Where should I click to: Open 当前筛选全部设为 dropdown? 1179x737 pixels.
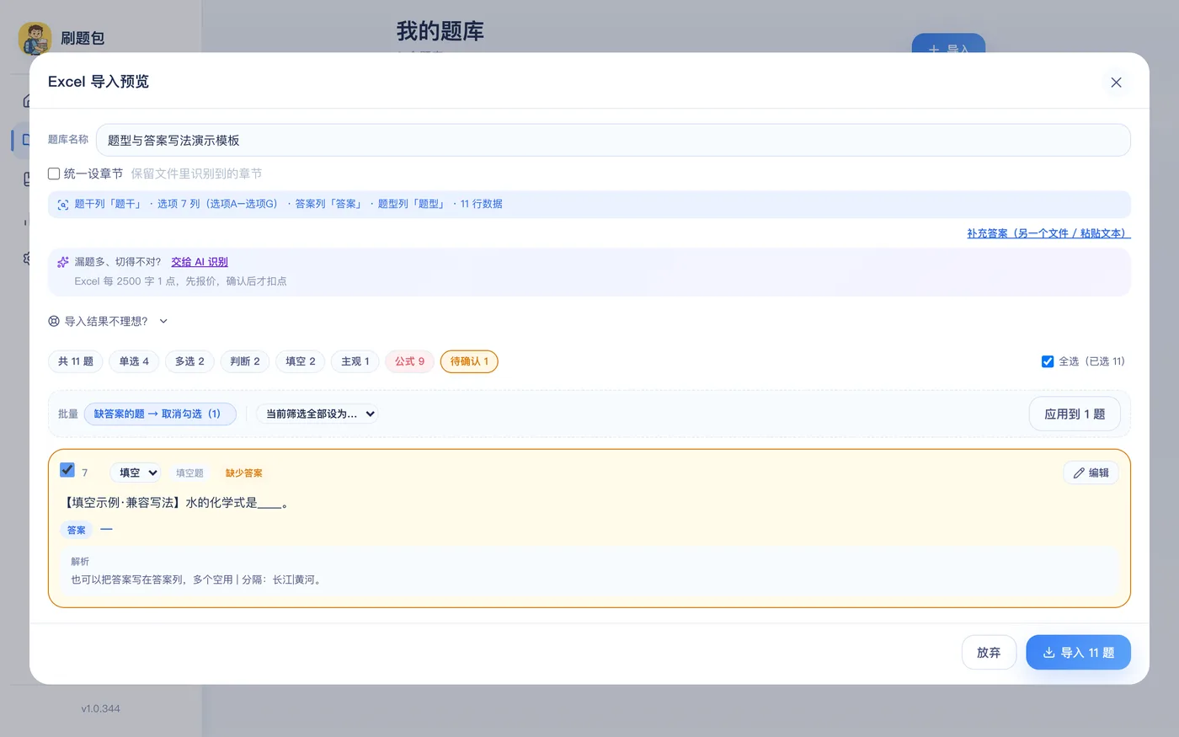click(x=317, y=414)
